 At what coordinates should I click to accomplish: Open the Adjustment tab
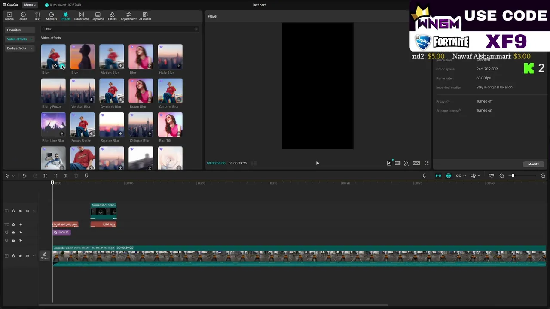tap(128, 16)
